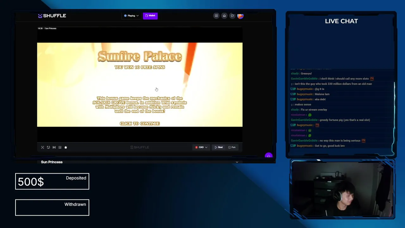Open the user avatar profile menu

[240, 16]
